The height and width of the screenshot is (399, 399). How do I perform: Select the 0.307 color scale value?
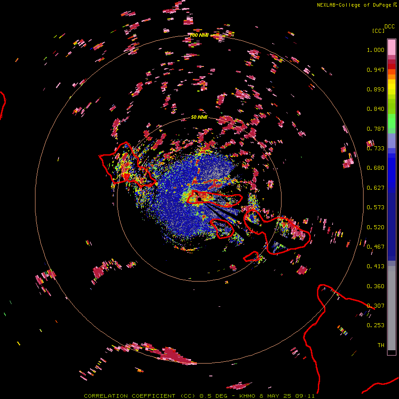pos(376,306)
